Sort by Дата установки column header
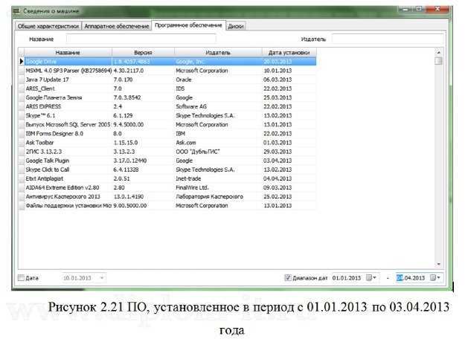This screenshot has width=468, height=342. 289,53
